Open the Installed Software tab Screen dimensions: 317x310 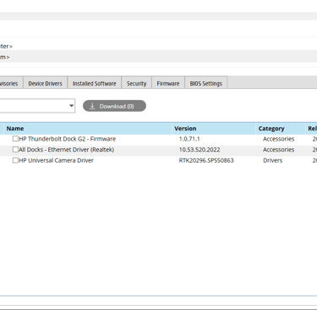point(95,83)
